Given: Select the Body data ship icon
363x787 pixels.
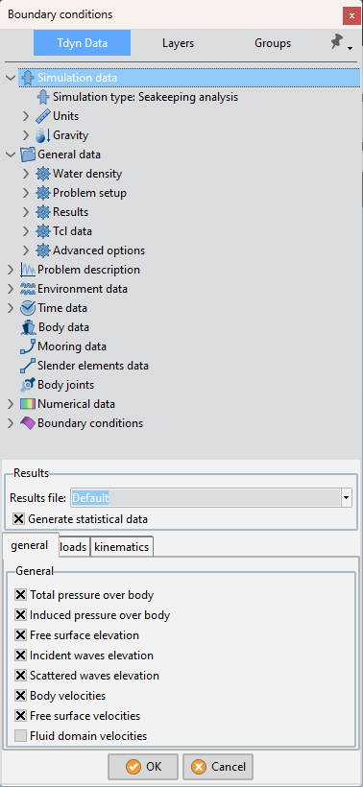Looking at the screenshot, I should 28,327.
